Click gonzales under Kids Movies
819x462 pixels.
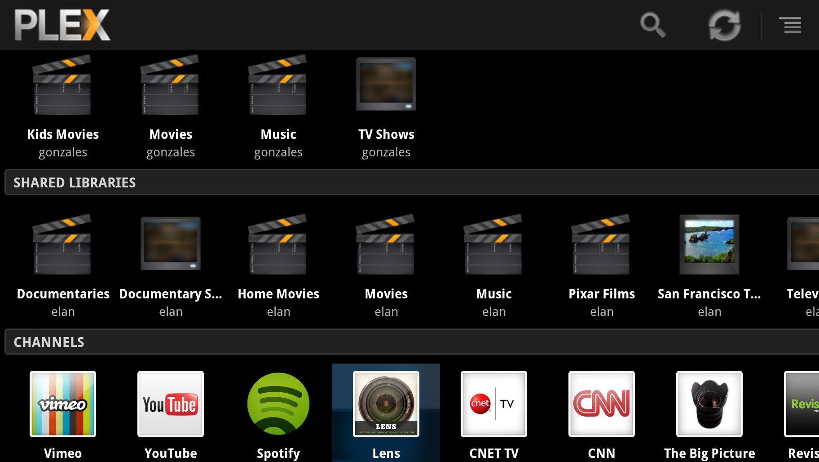63,153
